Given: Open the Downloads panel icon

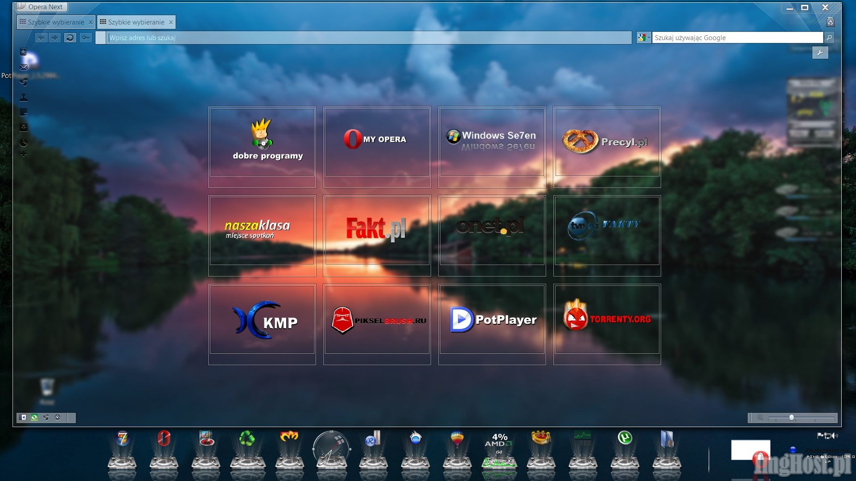Looking at the screenshot, I should click(x=24, y=127).
